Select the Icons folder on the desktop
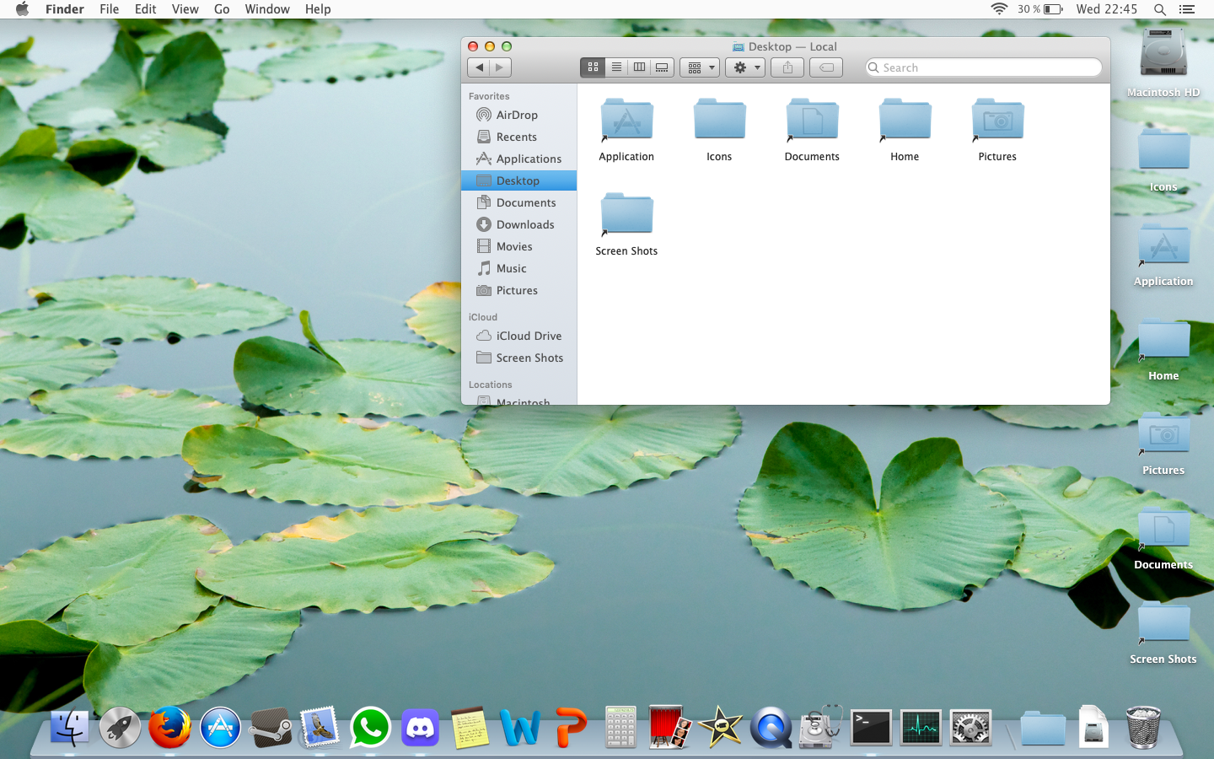This screenshot has width=1214, height=759. point(1163,160)
